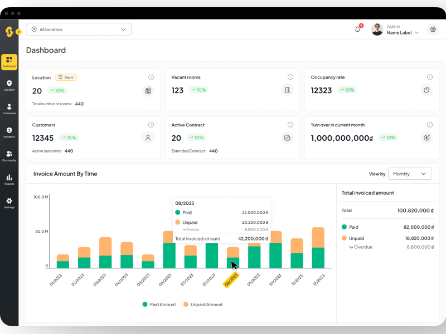Expand the Admin Name Label account menu
The height and width of the screenshot is (334, 446).
403,30
